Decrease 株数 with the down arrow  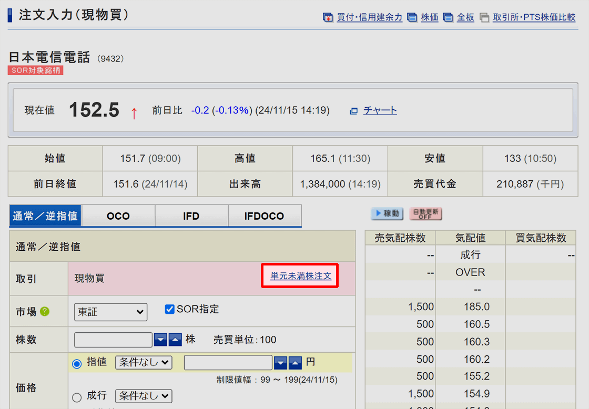coord(160,340)
